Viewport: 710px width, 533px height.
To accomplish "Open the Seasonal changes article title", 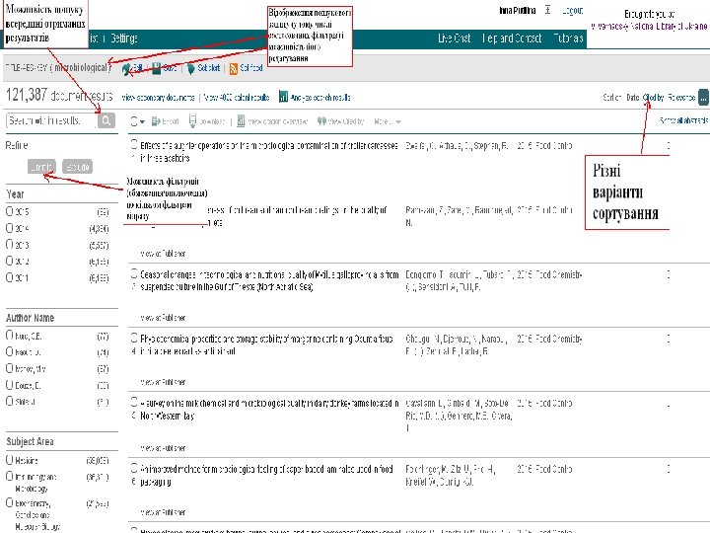I will [x=269, y=280].
